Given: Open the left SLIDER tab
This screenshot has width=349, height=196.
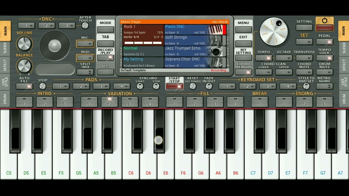Looking at the screenshot, I should [x=5, y=48].
